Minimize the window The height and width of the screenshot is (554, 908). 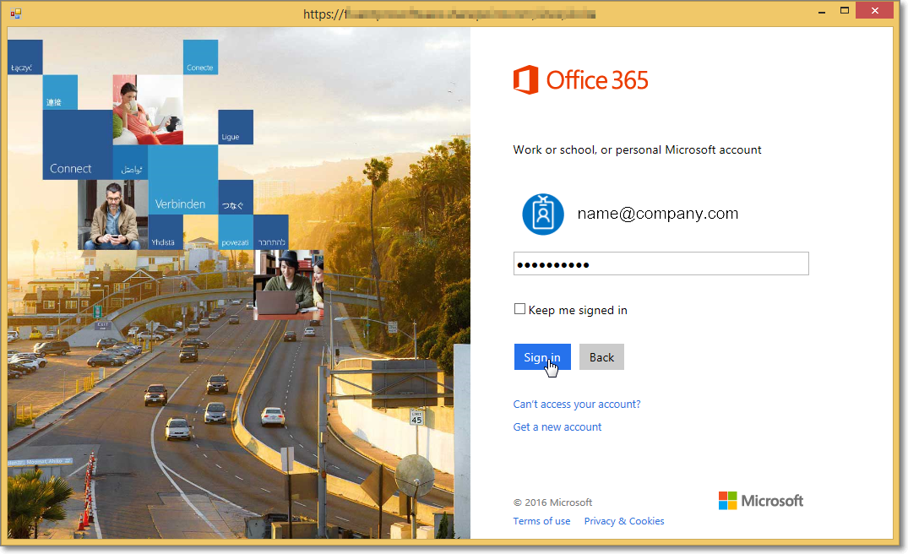pos(821,12)
